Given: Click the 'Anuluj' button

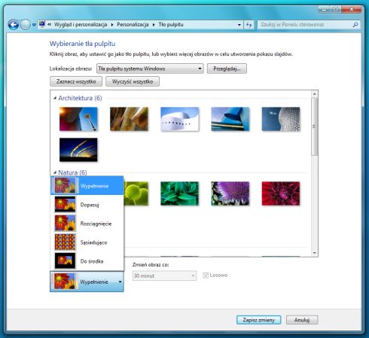Looking at the screenshot, I should pos(302,320).
